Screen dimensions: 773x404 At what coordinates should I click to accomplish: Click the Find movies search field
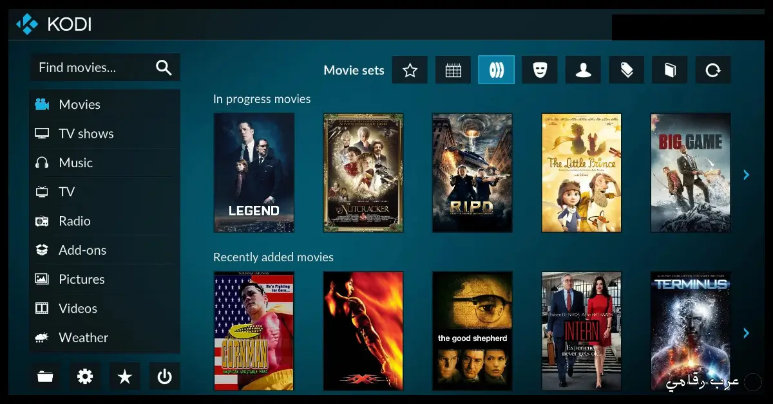pos(90,67)
